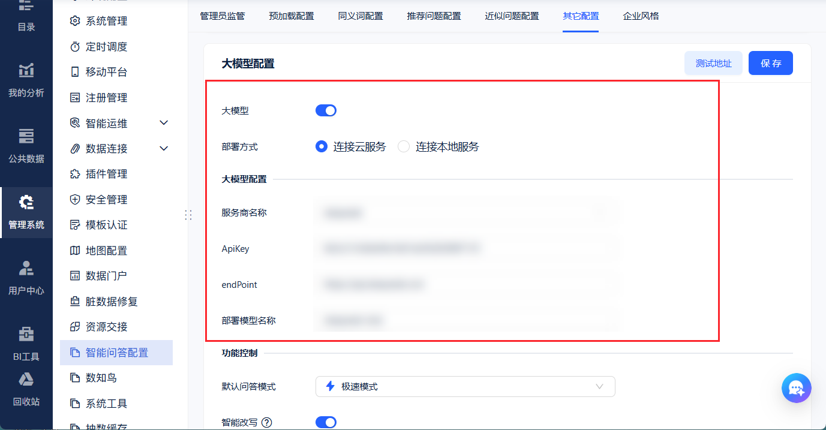Expand the 数据连接 submenu
Screen dimensions: 826x430
point(164,148)
